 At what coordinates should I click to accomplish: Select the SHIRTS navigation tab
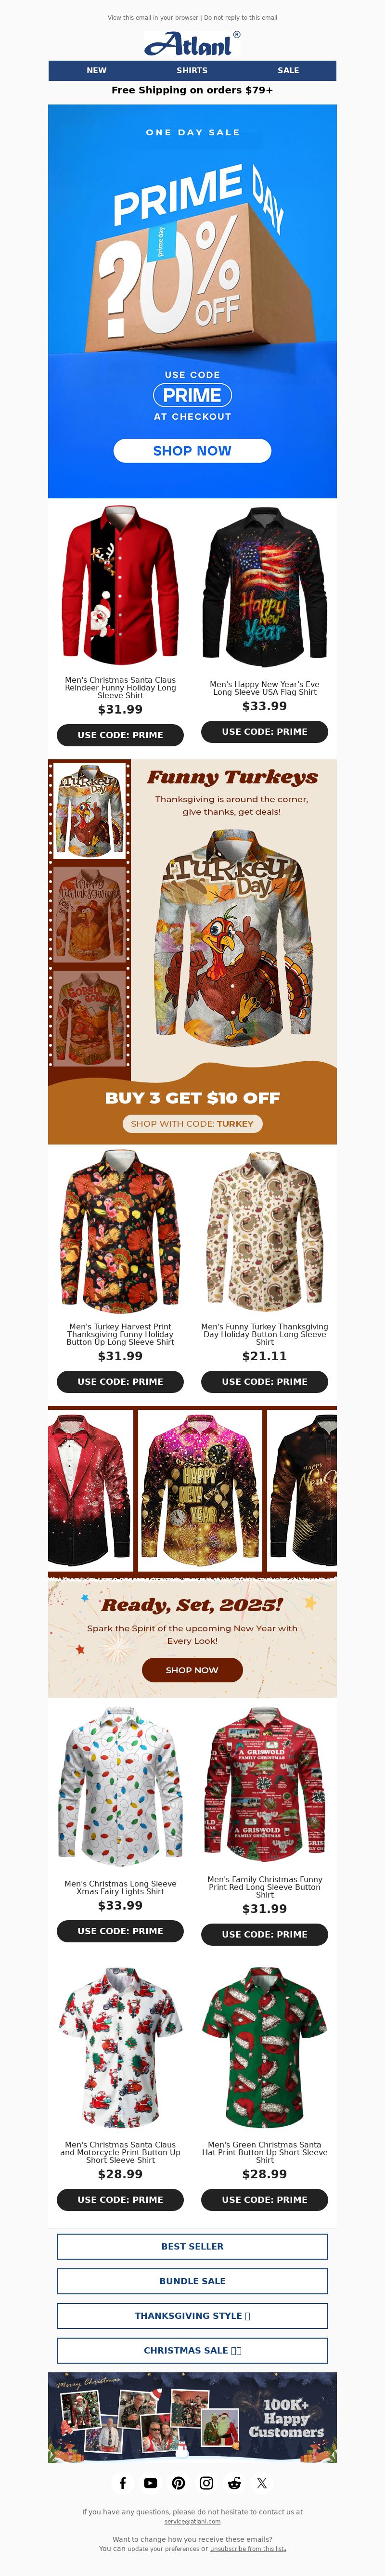coord(192,70)
